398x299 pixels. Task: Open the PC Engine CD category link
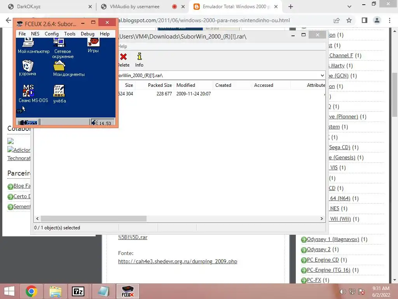[323, 260]
